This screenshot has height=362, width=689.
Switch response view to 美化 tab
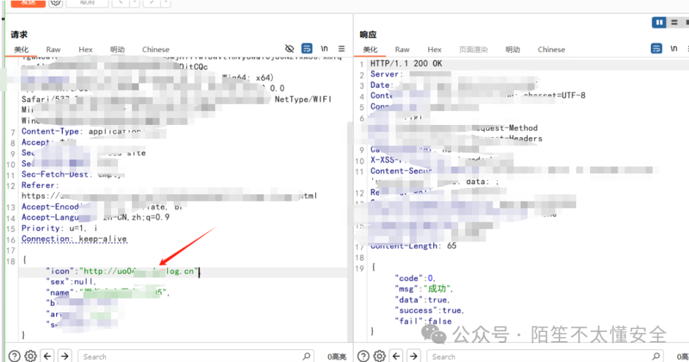pos(370,50)
